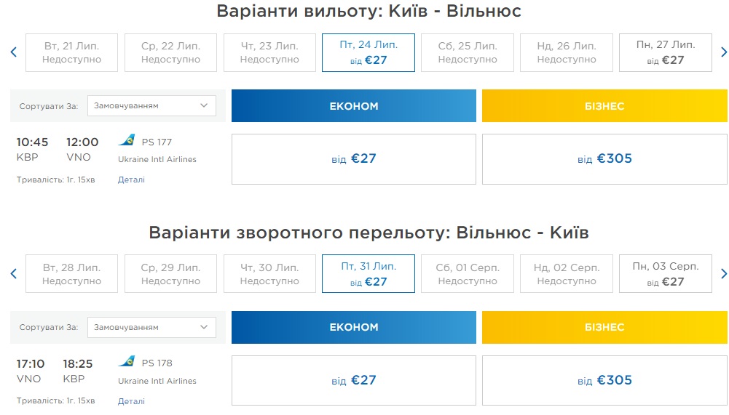Click previous dates arrow for return flight
The image size is (729, 415).
click(13, 274)
